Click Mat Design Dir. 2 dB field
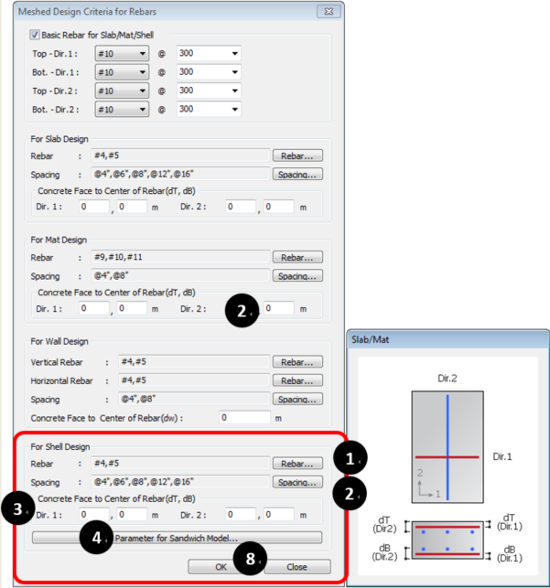 click(x=279, y=308)
